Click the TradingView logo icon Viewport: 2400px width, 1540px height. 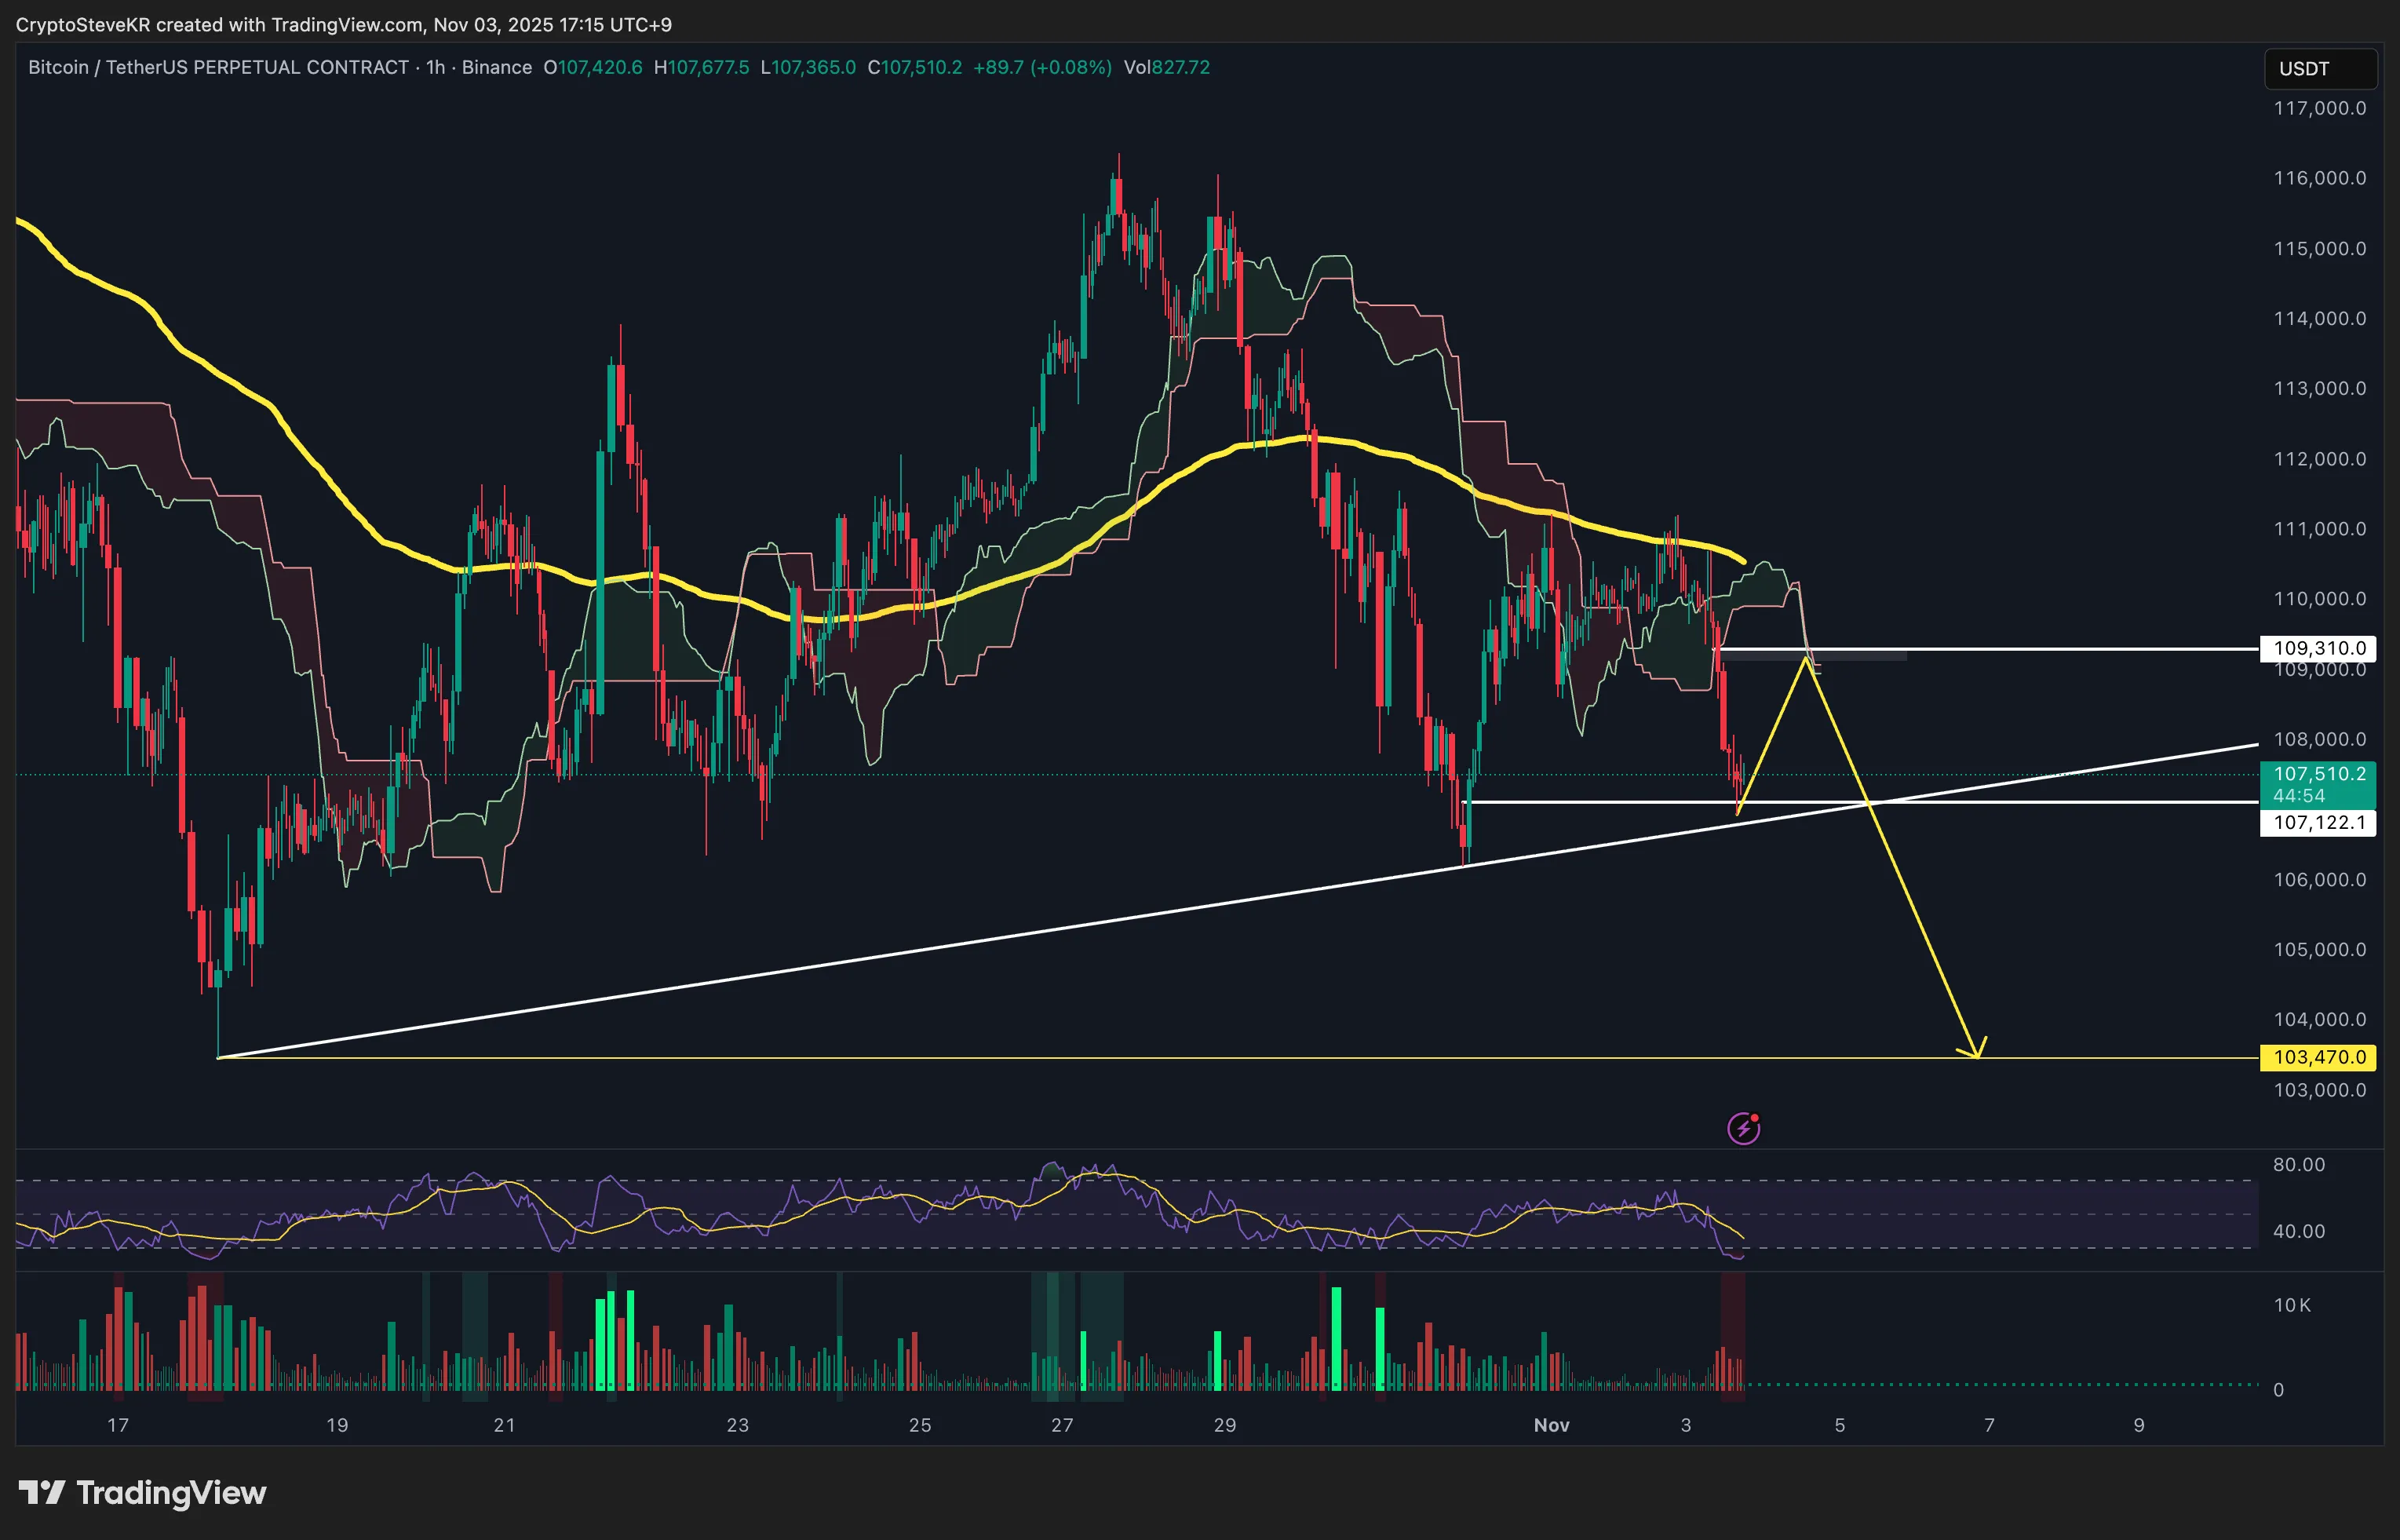[x=41, y=1492]
